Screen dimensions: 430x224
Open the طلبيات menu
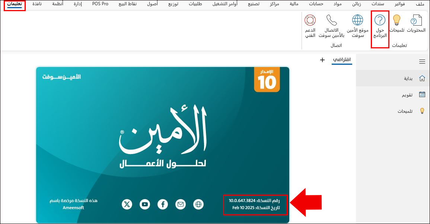point(195,4)
